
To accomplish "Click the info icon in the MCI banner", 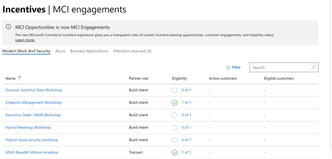I will coord(8,27).
